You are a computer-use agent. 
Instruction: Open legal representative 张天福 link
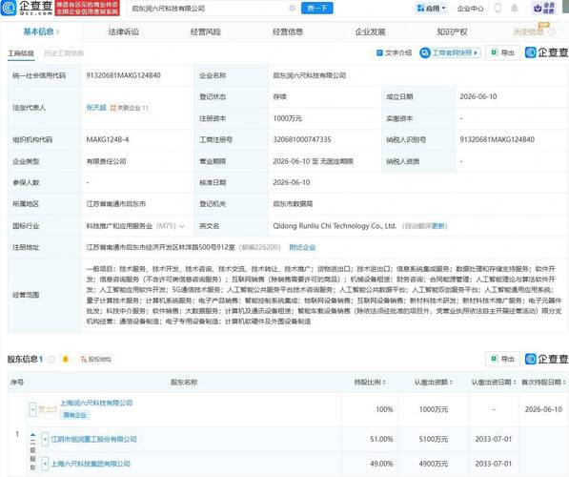point(96,108)
